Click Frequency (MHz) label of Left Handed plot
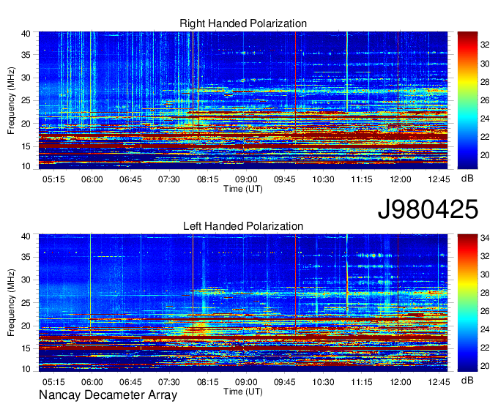 [11, 303]
